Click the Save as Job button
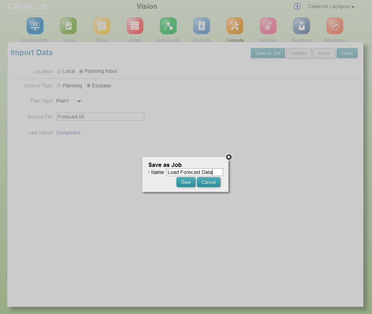 click(268, 53)
